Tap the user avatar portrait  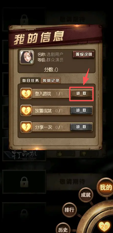[27, 58]
